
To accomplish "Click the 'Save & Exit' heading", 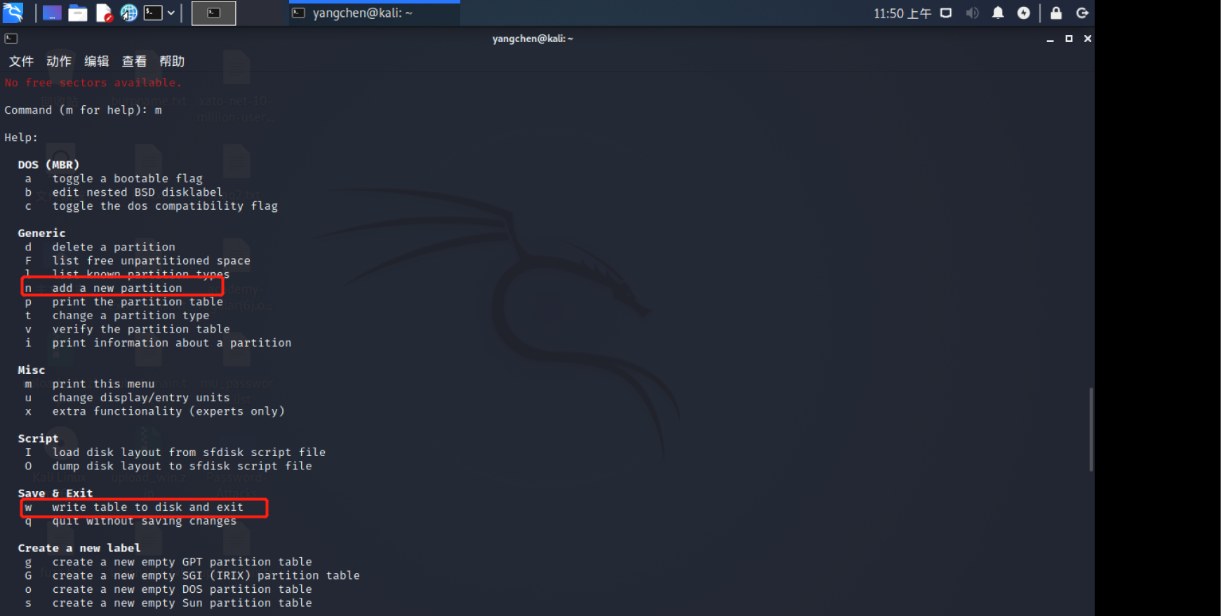I will pyautogui.click(x=55, y=493).
